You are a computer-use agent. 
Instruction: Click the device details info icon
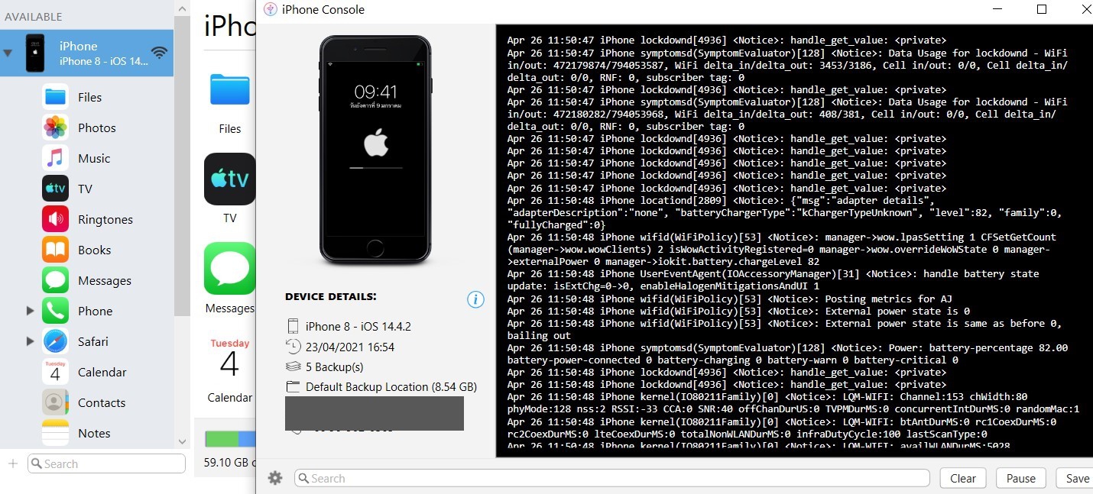tap(475, 299)
